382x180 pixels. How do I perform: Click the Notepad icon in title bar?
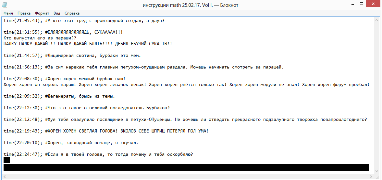pyautogui.click(x=5, y=5)
